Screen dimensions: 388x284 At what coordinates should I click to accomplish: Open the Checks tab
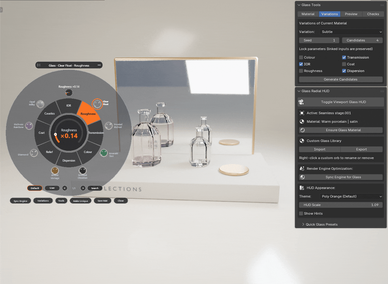(373, 14)
